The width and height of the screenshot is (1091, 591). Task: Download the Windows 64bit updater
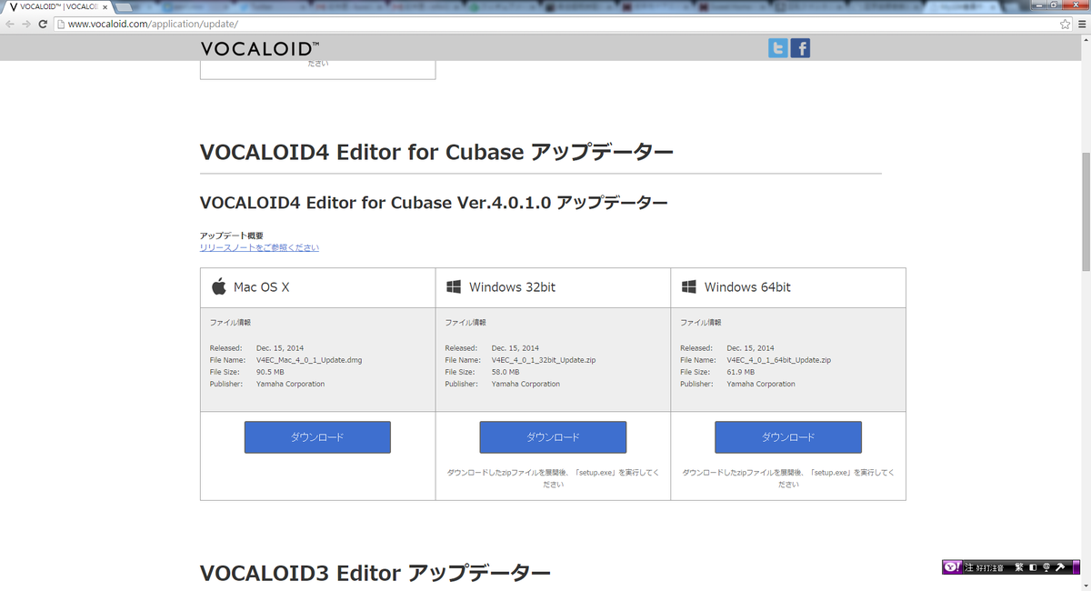click(788, 437)
